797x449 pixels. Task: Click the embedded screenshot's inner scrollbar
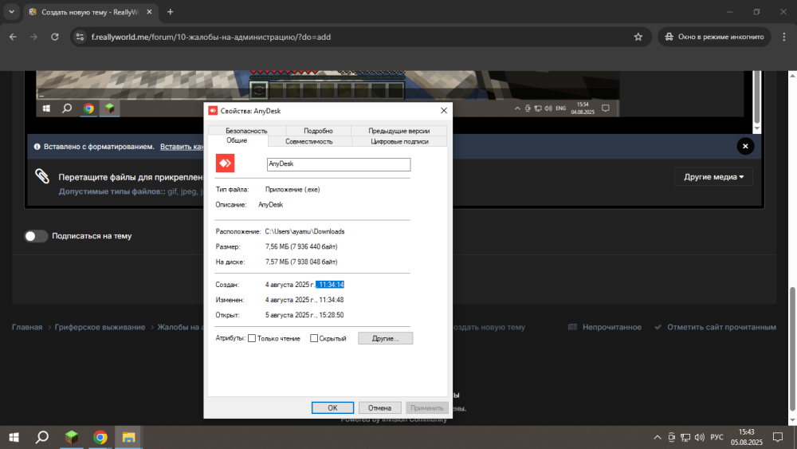pyautogui.click(x=756, y=96)
